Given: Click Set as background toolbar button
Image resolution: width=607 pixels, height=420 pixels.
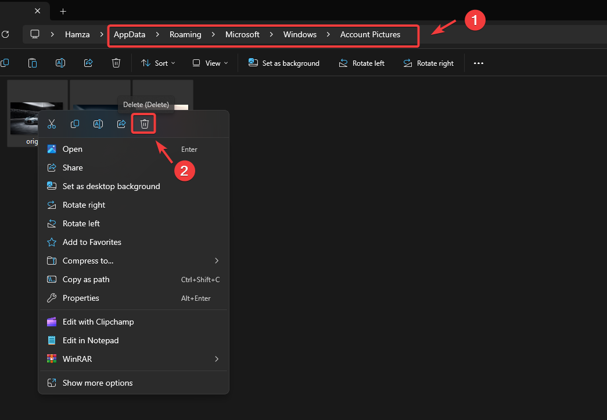Looking at the screenshot, I should 284,63.
